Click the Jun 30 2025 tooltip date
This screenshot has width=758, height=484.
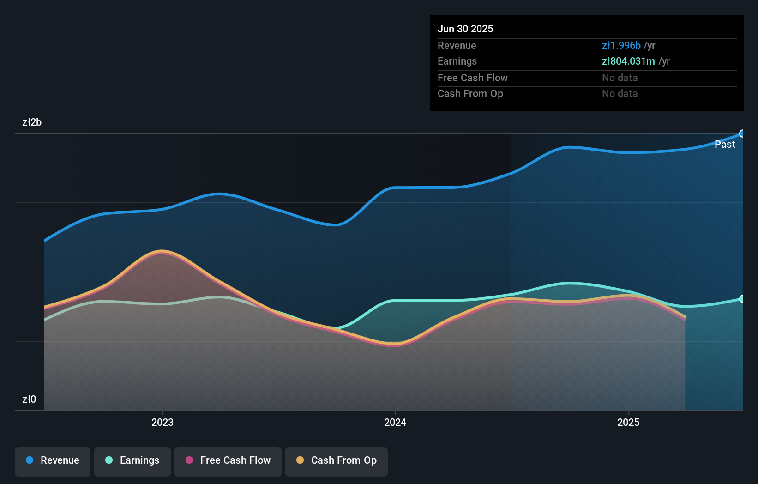coord(465,29)
